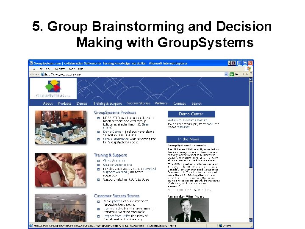Click the conference room presentation photo
Image resolution: width=305 pixels, height=229 pixels.
(60, 208)
